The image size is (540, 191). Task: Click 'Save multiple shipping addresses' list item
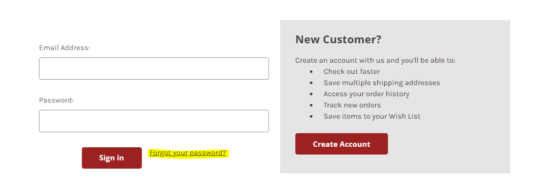pos(382,83)
